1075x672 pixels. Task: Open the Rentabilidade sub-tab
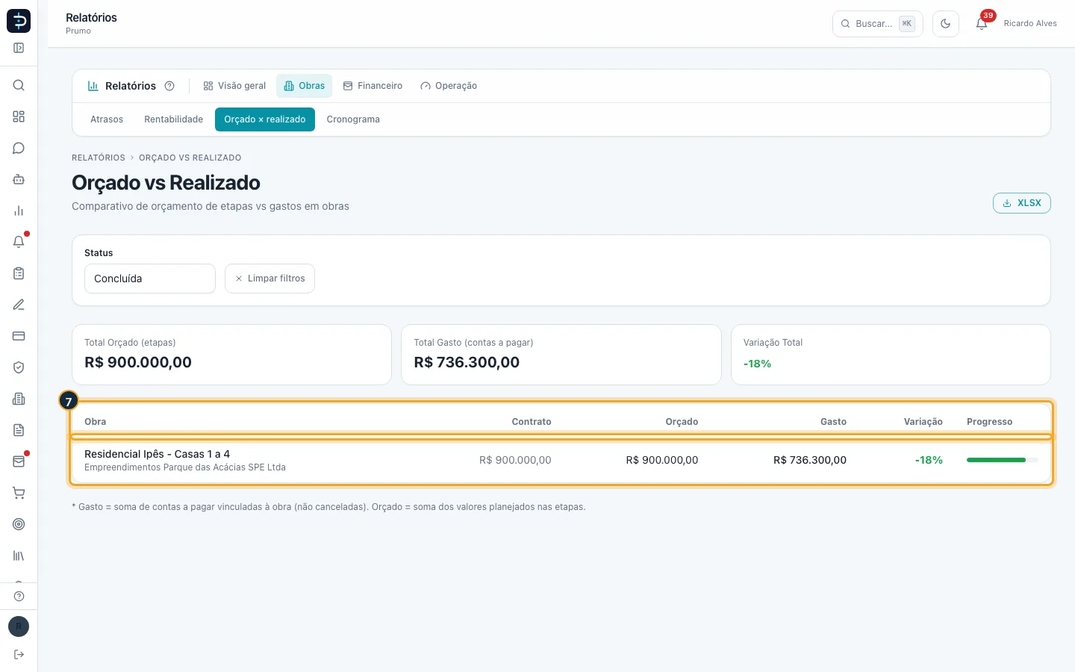(x=174, y=119)
